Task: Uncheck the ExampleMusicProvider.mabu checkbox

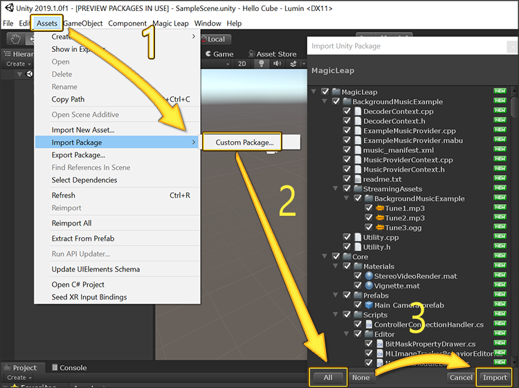Action: tap(347, 140)
